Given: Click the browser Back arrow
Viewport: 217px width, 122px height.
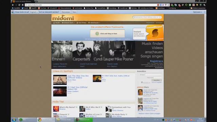Looking at the screenshot, I should pos(13,5).
